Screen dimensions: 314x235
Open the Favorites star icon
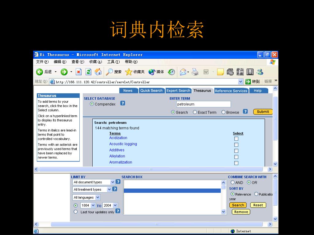pyautogui.click(x=128, y=72)
